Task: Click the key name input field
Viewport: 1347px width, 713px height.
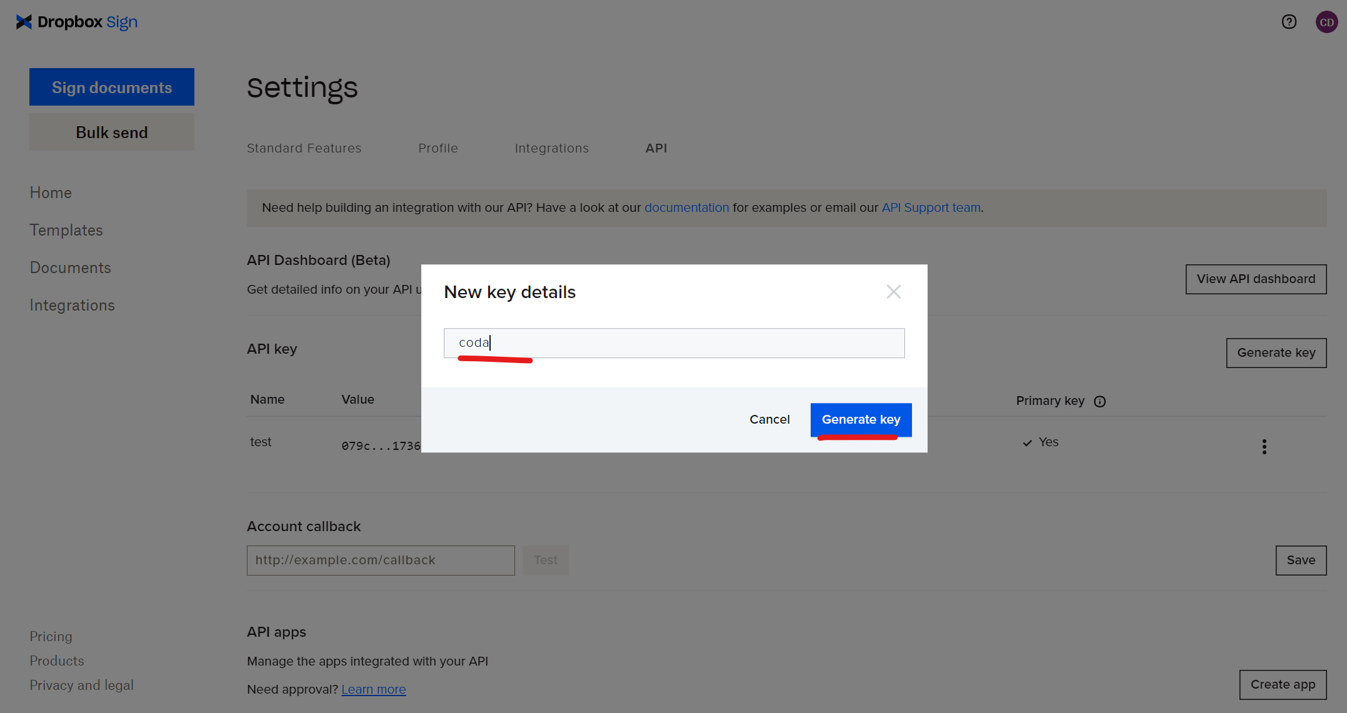Action: coord(674,343)
